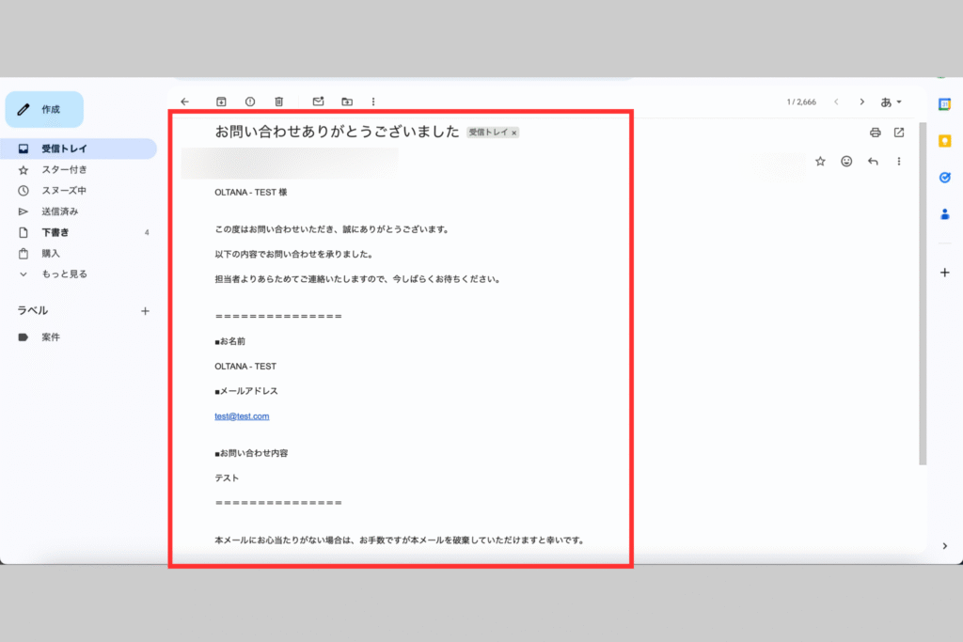Screen dimensions: 963x642
Task: Reply using the reply arrow icon
Action: (873, 162)
